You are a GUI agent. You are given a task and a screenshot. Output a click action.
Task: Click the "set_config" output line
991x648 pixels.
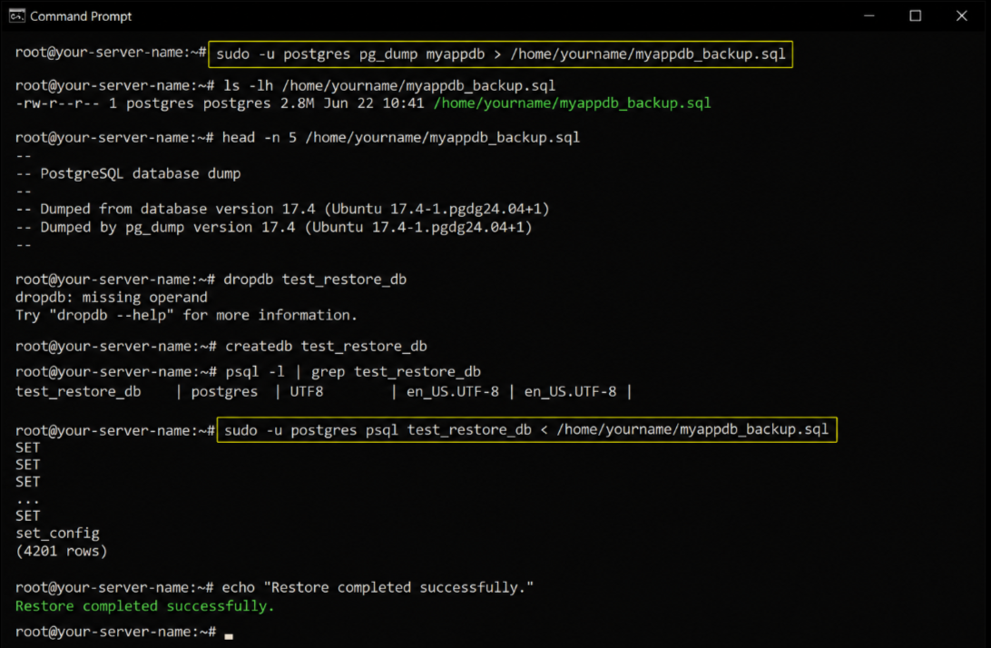tap(57, 534)
